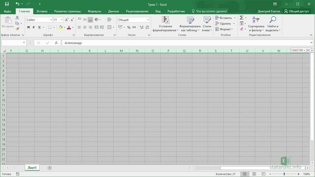
Task: Align cell text to the right
Action: 90,28
